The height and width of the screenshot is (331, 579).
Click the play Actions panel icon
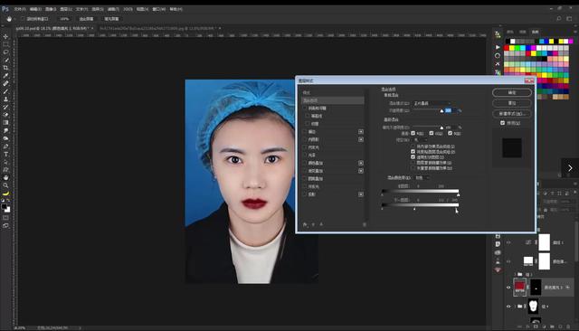tap(498, 47)
